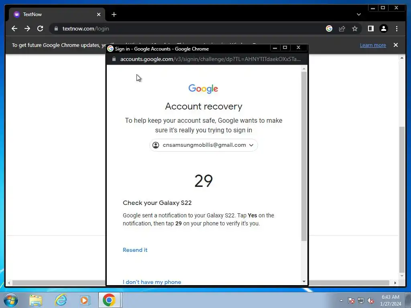The height and width of the screenshot is (308, 411).
Task: Open the Action Center flag icon
Action: click(351, 300)
